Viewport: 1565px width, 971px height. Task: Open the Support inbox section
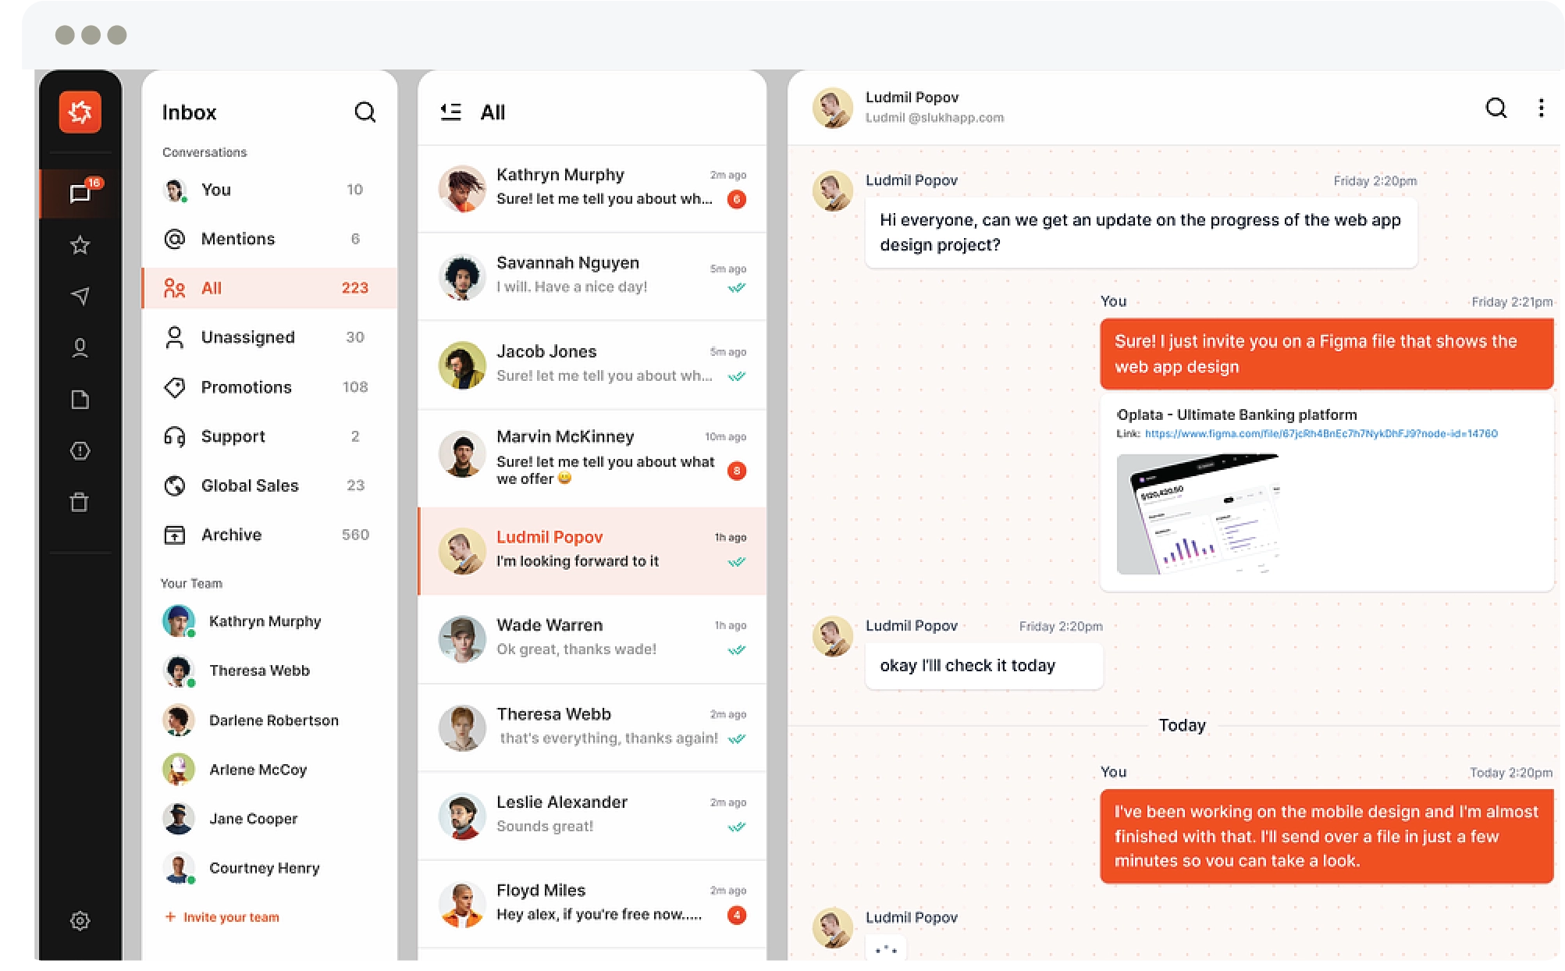(230, 436)
